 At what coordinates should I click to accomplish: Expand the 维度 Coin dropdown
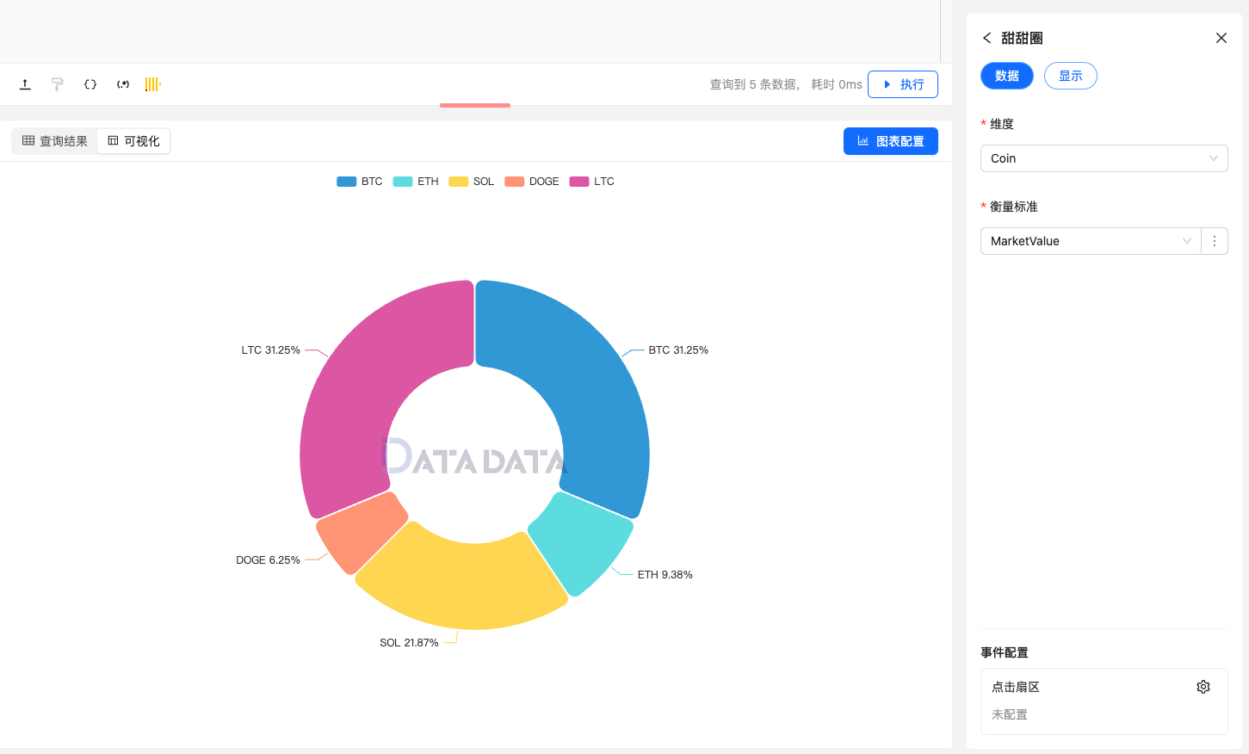[x=1104, y=158]
